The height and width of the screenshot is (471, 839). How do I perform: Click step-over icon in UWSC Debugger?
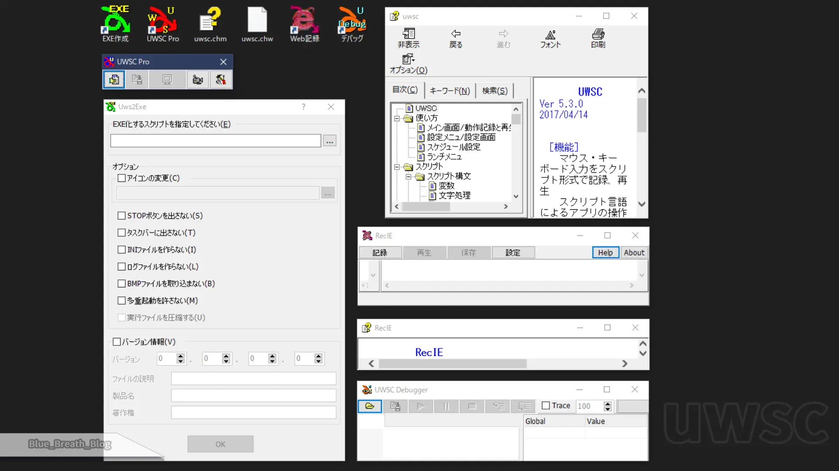(x=524, y=406)
